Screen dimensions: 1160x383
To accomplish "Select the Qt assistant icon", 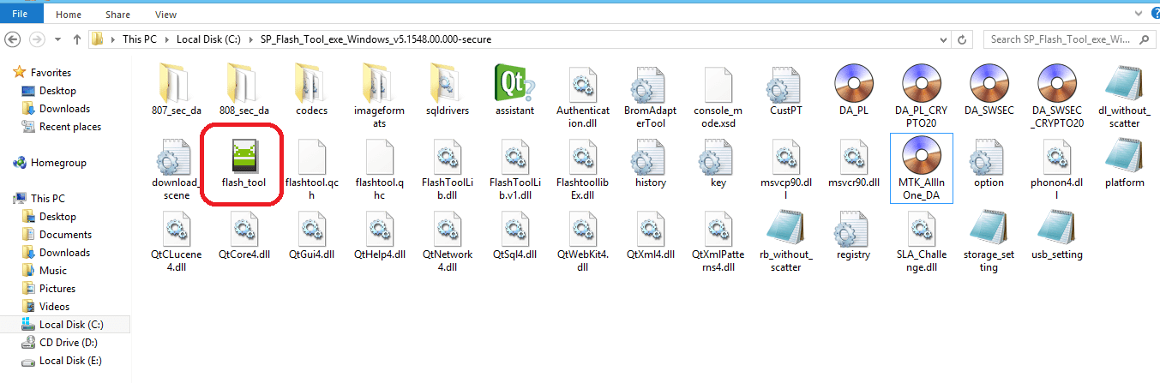I will (514, 92).
